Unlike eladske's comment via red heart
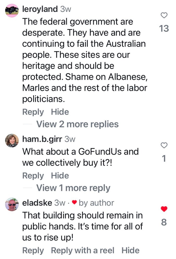Screen dimensions: 176x259 164,209
